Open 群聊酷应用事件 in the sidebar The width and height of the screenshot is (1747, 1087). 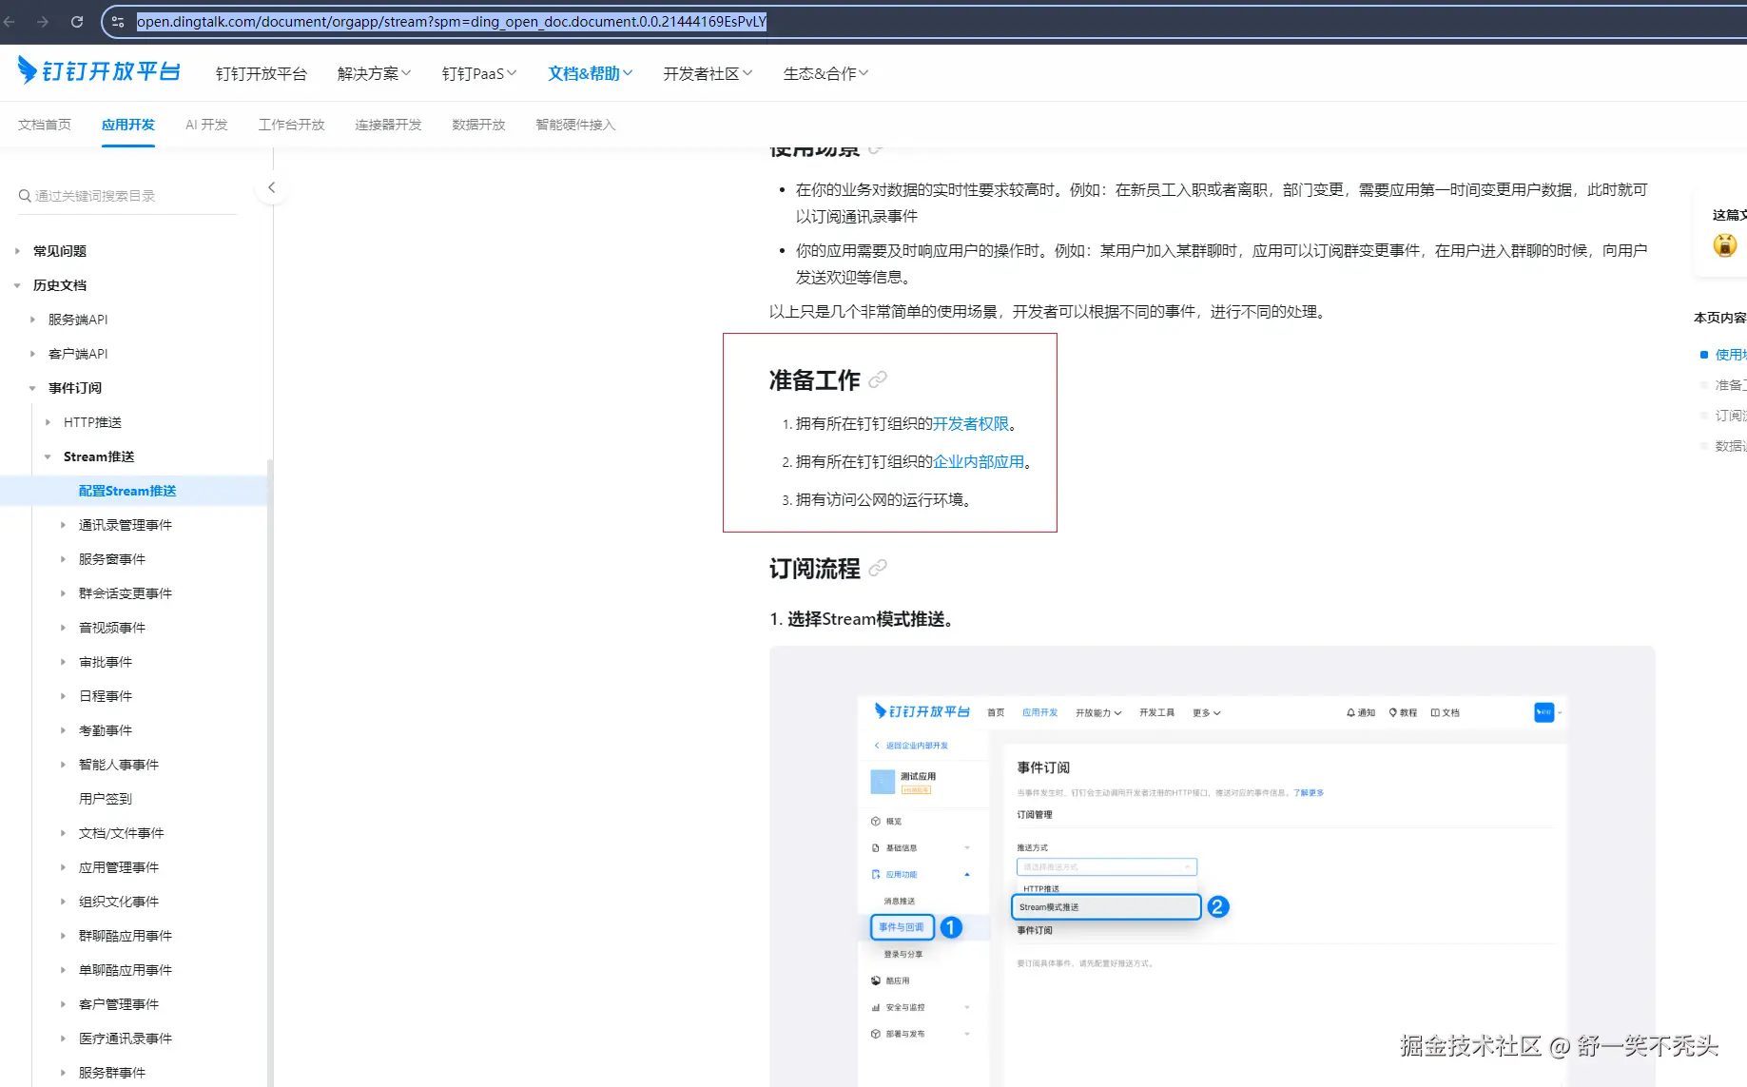point(126,936)
